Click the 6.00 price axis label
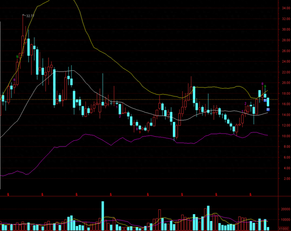The width and height of the screenshot is (291, 231). [x=287, y=157]
